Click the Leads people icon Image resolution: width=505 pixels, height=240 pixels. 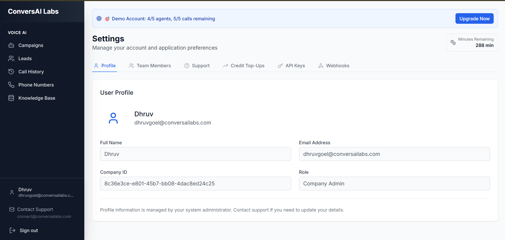click(11, 59)
